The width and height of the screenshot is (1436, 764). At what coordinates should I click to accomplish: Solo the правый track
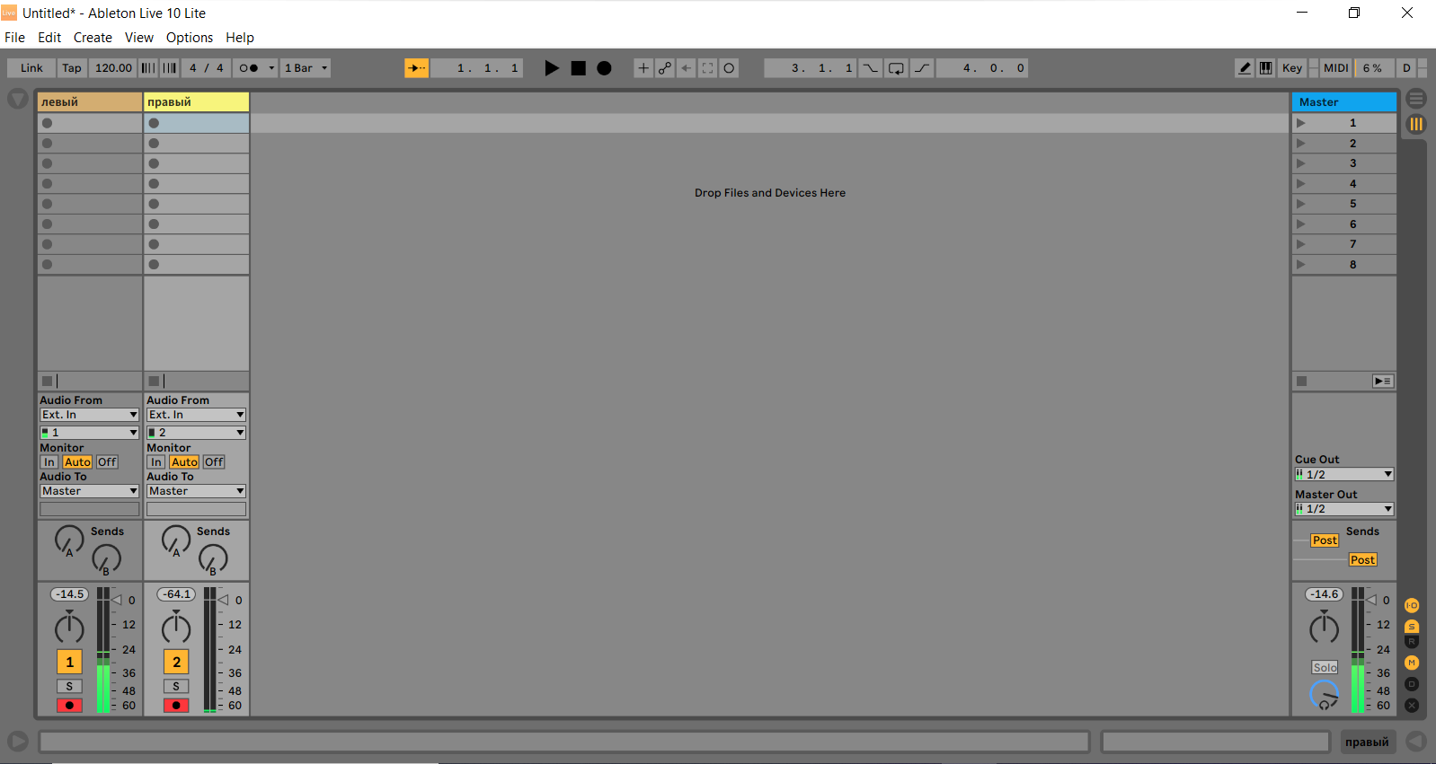click(x=176, y=687)
